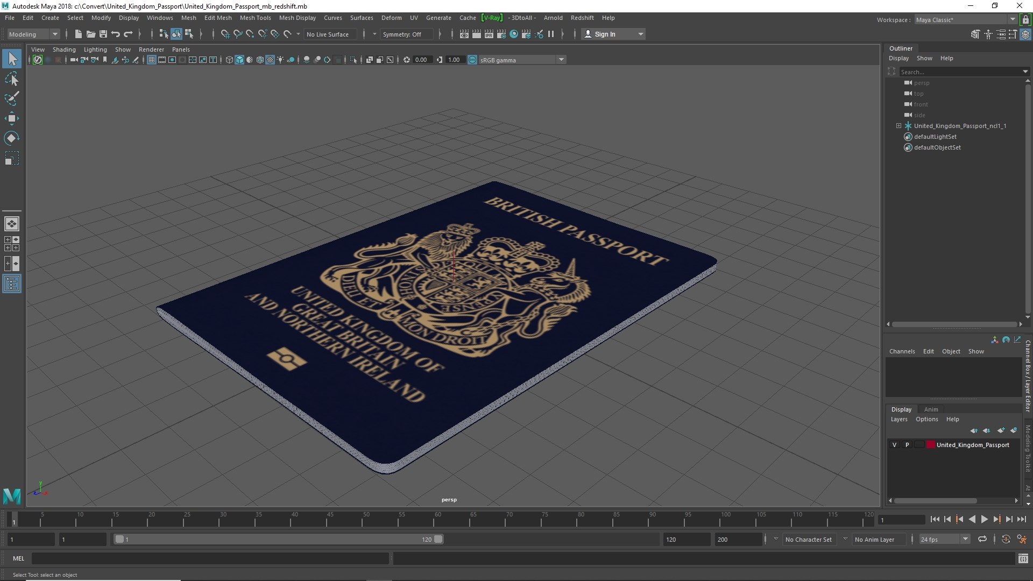Click the MEL command input field
The height and width of the screenshot is (581, 1033).
point(210,558)
